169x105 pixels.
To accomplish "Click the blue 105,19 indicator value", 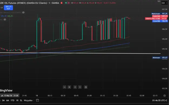I will coord(4,16).
